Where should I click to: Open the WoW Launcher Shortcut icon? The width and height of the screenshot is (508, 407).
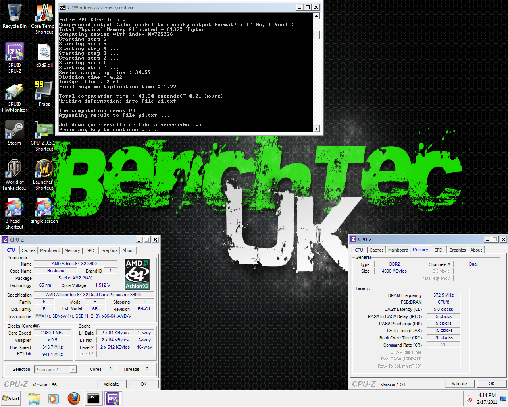tap(44, 174)
